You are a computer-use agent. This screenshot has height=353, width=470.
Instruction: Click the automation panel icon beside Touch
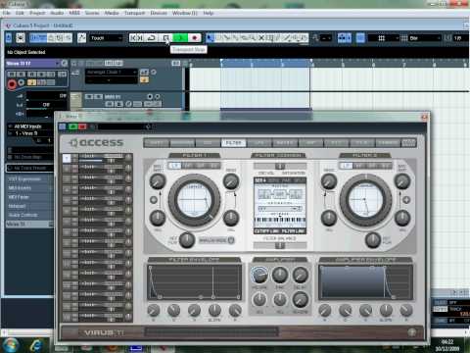coord(81,38)
